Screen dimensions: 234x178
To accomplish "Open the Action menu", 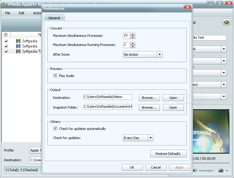I will (x=37, y=13).
